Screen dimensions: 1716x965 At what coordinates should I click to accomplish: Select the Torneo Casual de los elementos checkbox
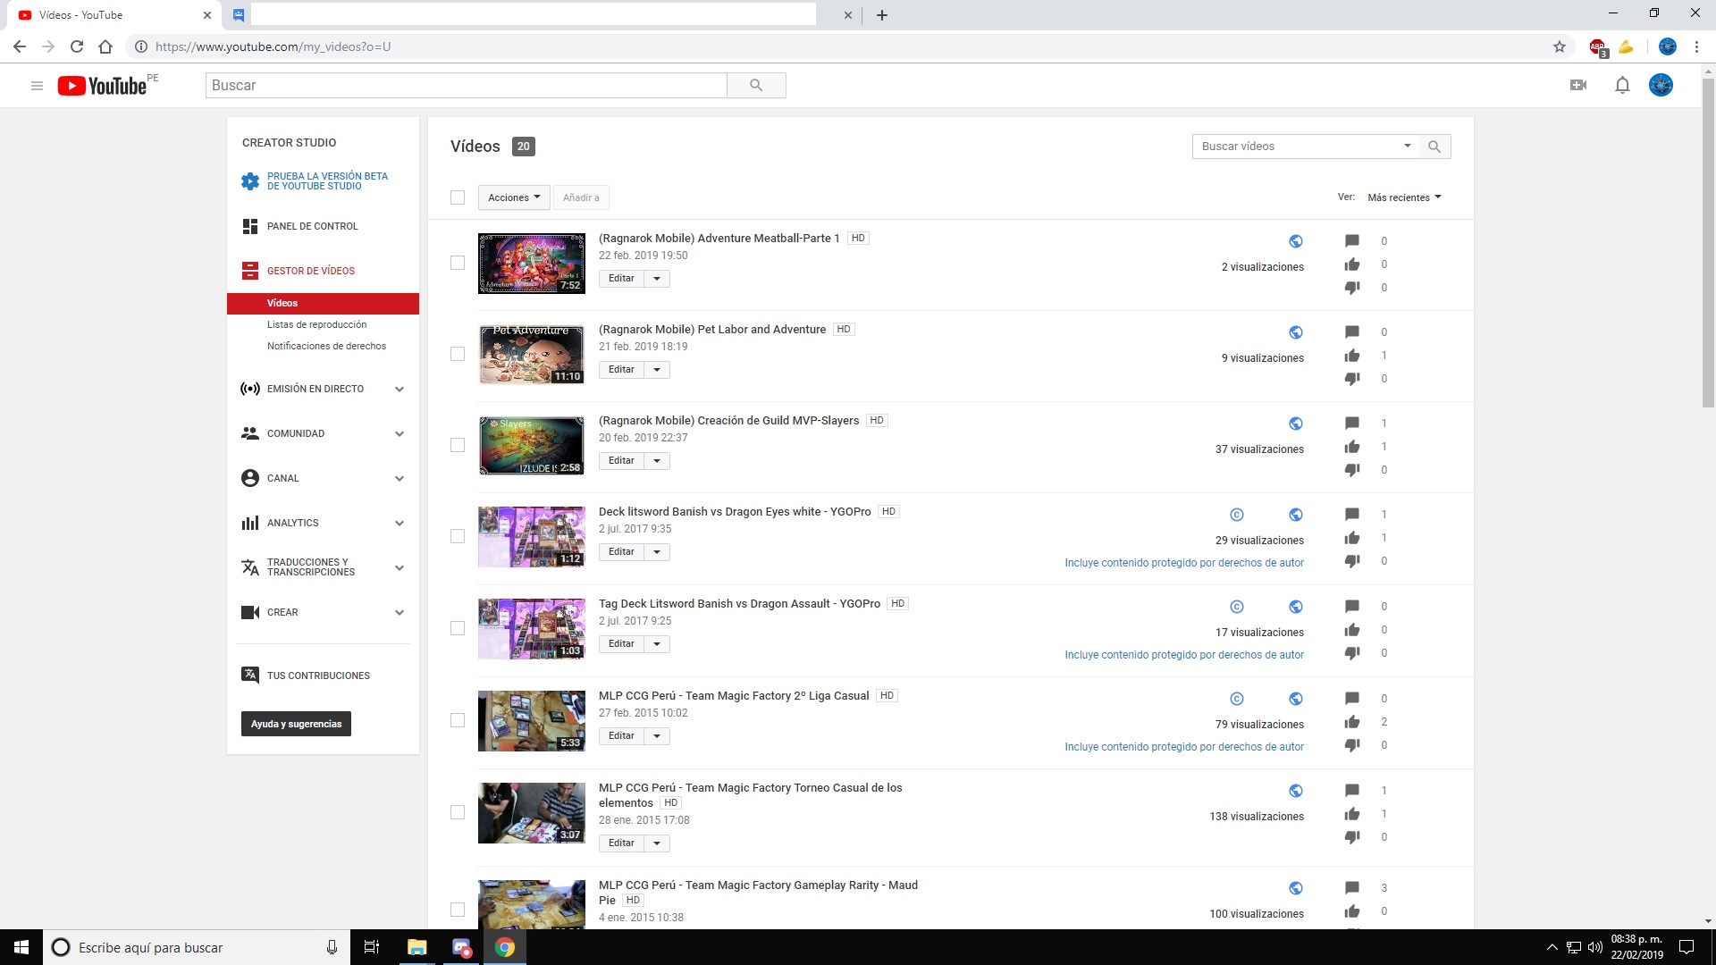coord(458,812)
